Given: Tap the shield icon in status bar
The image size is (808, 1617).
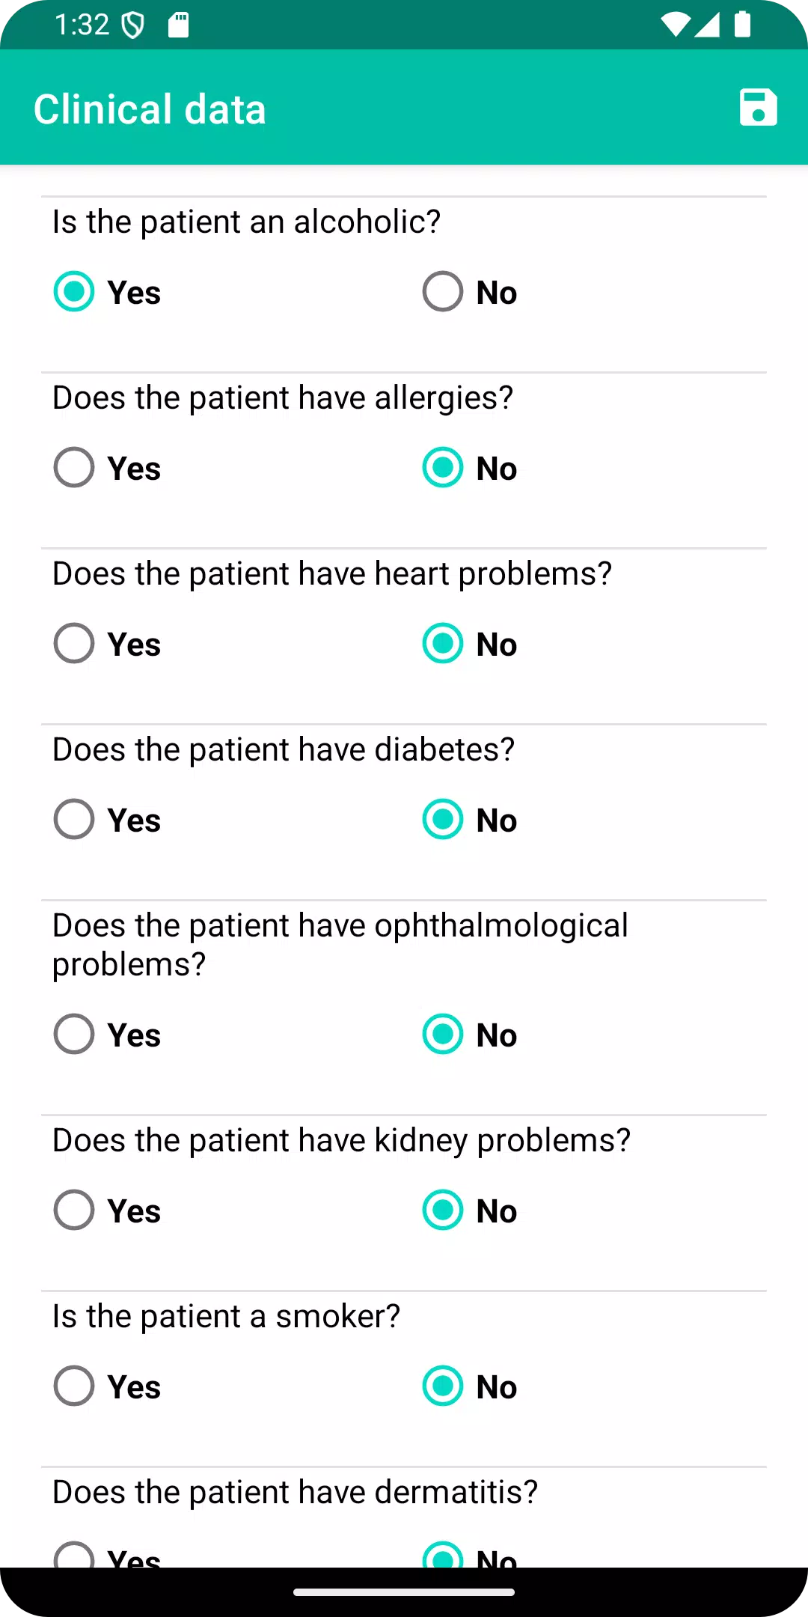Looking at the screenshot, I should 133,25.
